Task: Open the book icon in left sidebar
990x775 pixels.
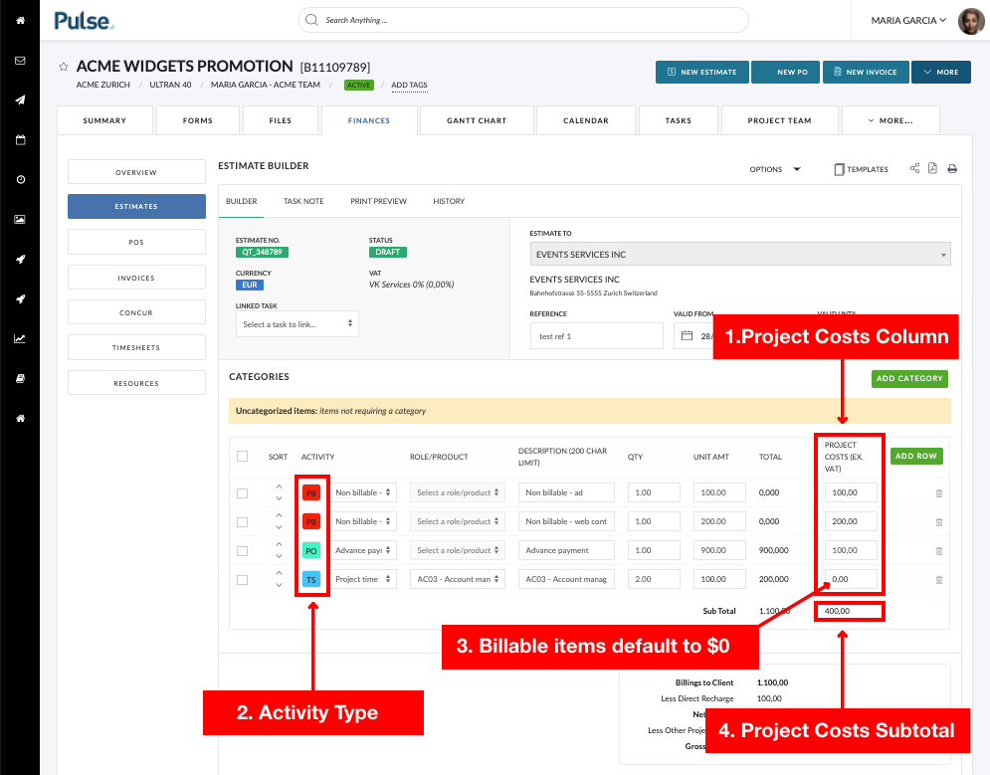Action: coord(20,379)
